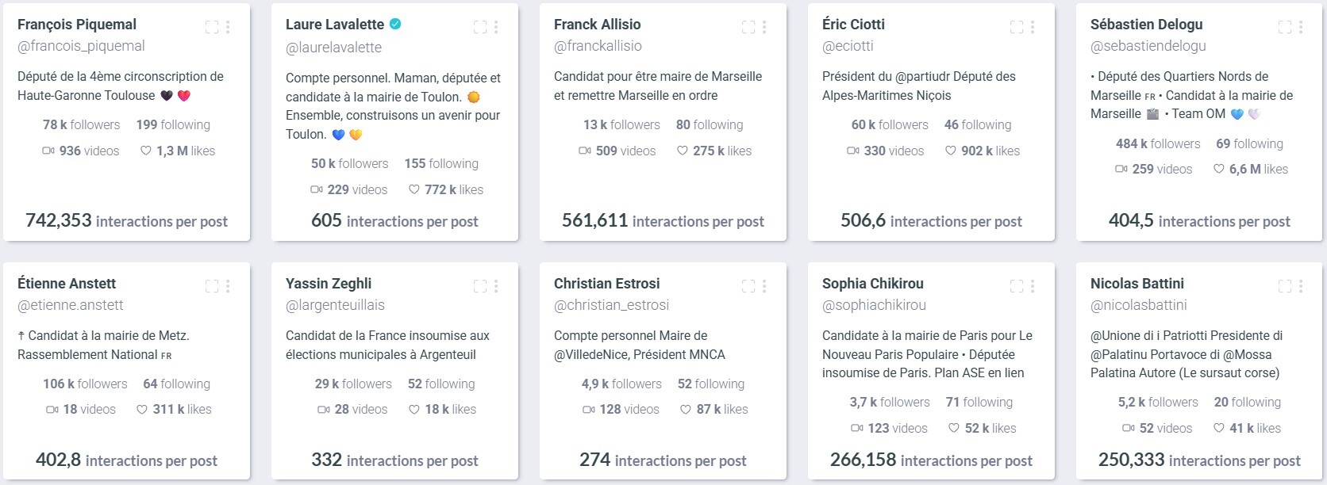
Task: Click video icon beside 936 videos
Action: point(48,151)
